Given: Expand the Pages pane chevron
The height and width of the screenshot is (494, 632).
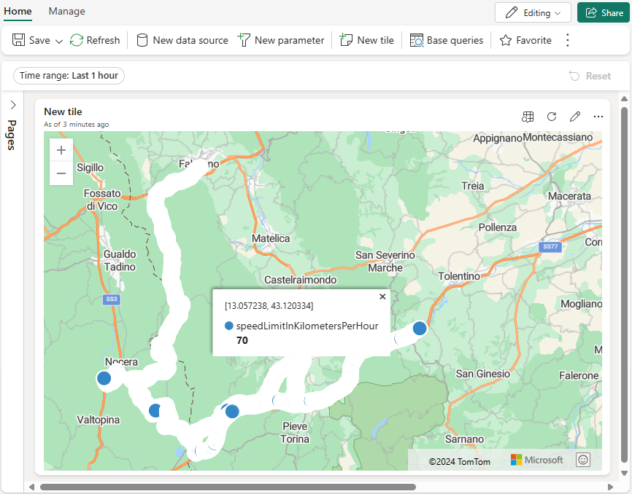Looking at the screenshot, I should pyautogui.click(x=13, y=105).
